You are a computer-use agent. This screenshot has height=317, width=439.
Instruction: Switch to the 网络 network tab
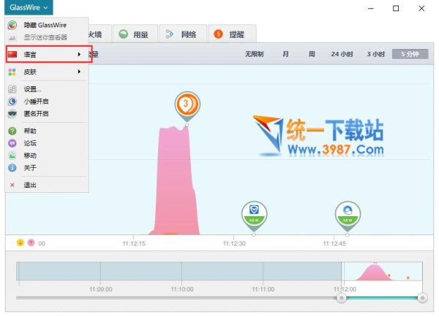pos(183,34)
